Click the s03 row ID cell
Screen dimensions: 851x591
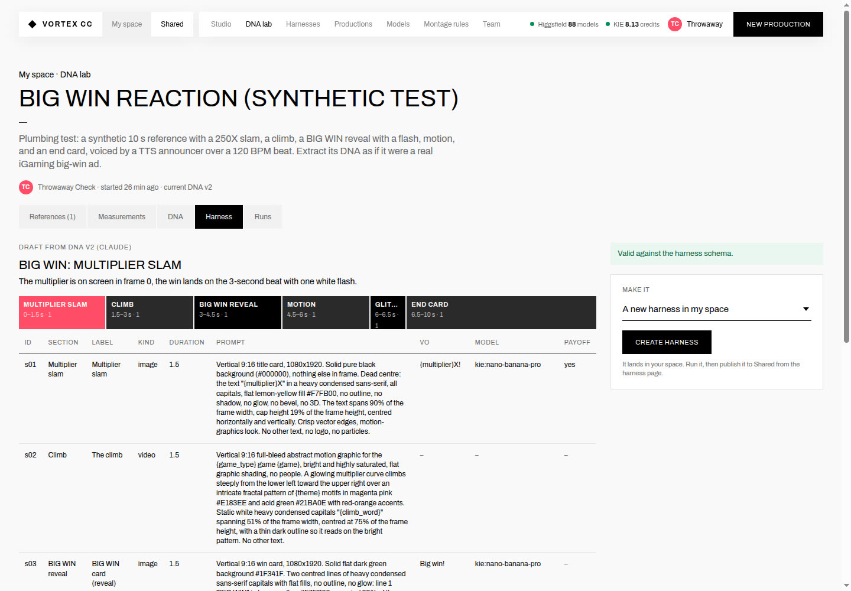(x=30, y=564)
